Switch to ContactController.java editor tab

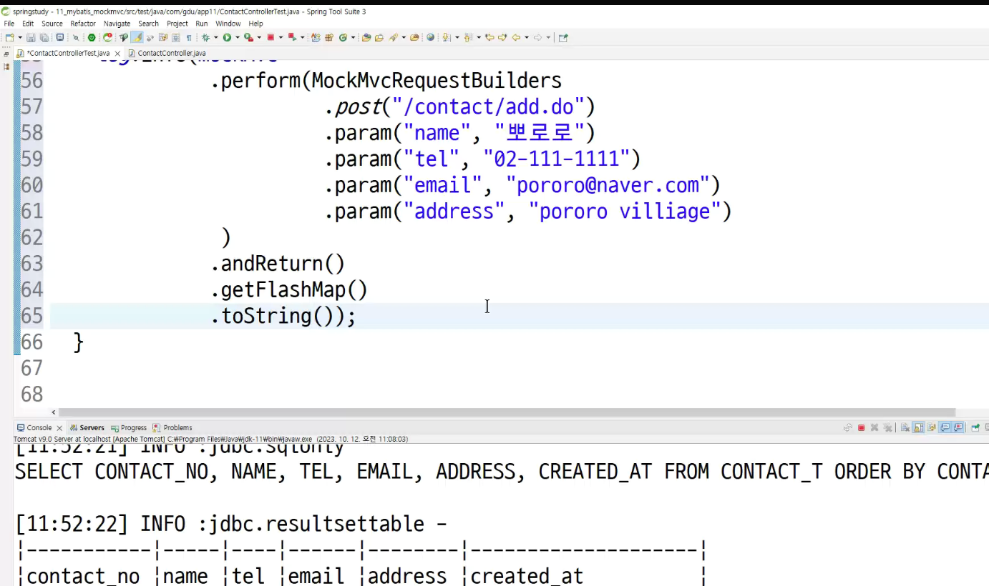pos(167,54)
